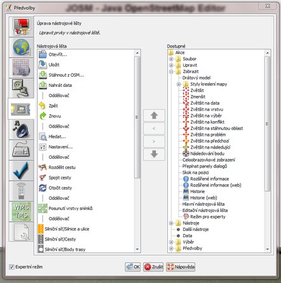This screenshot has height=283, width=281.
Task: Select the Znovu redo arrow icon
Action: [43, 116]
